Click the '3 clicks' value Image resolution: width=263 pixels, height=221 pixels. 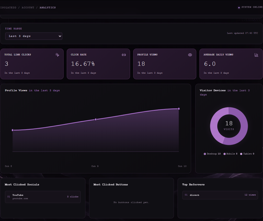(x=73, y=197)
